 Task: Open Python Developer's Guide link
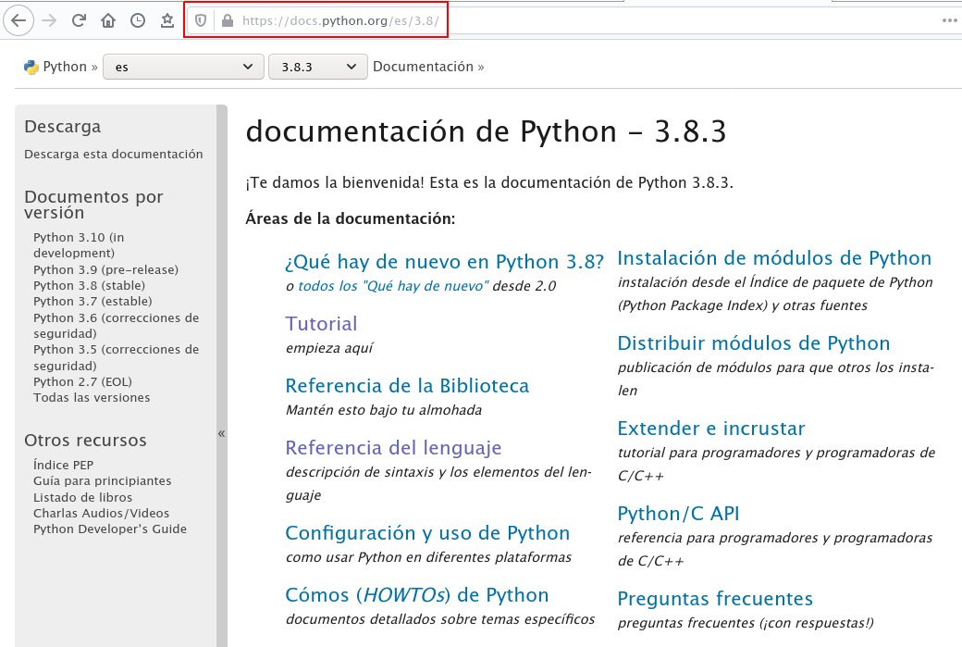pyautogui.click(x=110, y=529)
